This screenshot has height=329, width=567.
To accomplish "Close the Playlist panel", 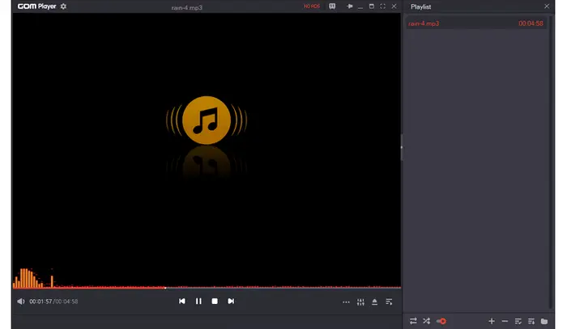I will 547,6.
